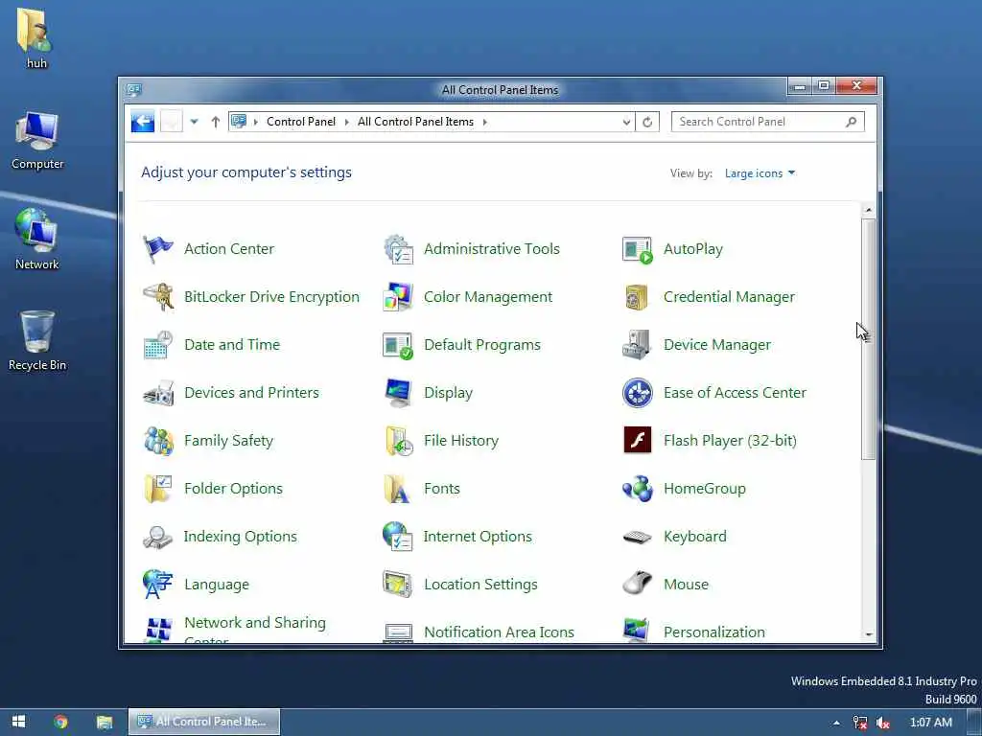
Task: Expand the chevron after All Control Panel Items
Action: point(484,122)
